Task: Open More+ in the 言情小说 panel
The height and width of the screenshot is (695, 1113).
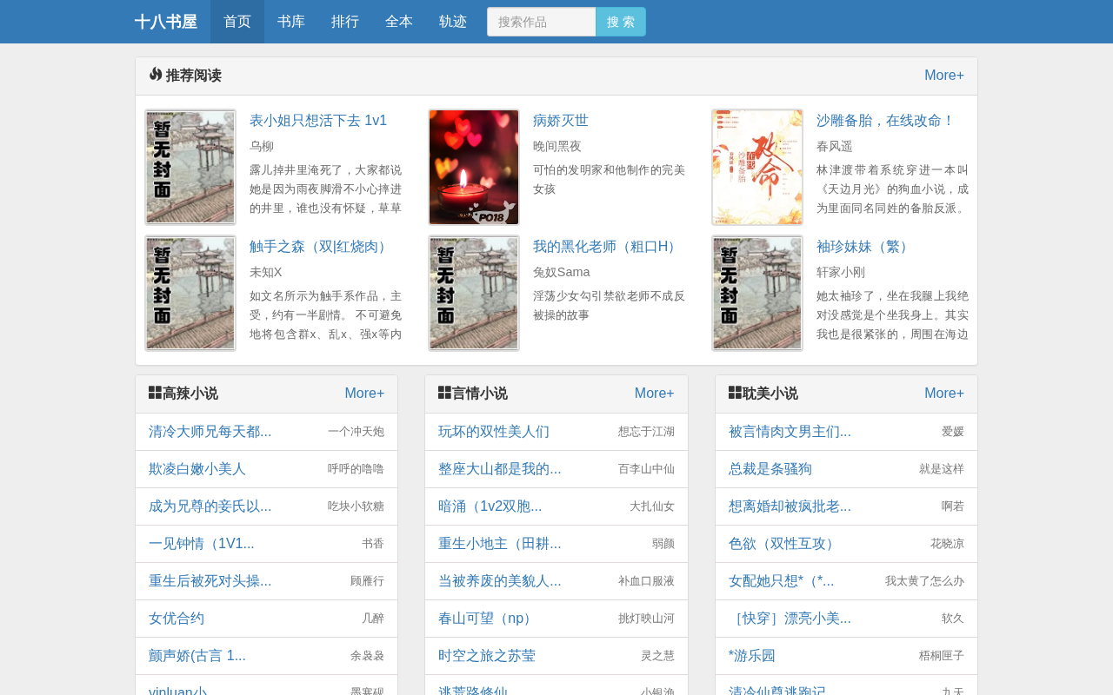Action: point(655,394)
